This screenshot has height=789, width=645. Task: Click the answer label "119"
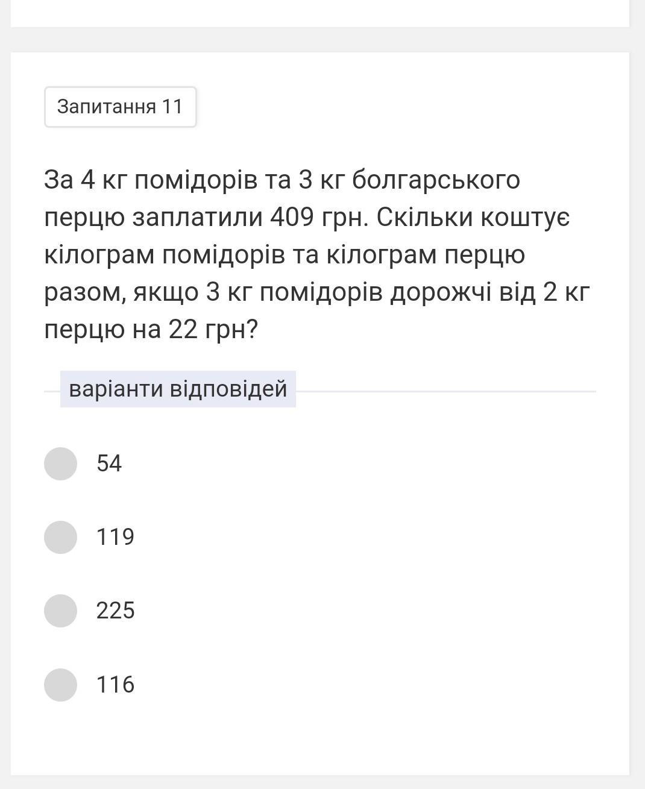click(115, 537)
